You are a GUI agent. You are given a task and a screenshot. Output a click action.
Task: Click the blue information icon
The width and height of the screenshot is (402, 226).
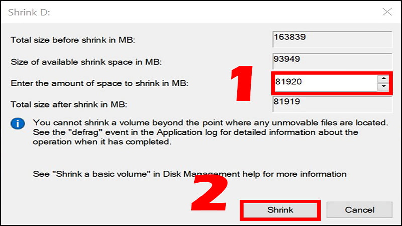18,123
